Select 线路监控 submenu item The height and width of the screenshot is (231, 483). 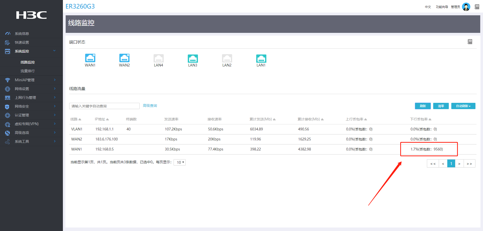tap(28, 62)
